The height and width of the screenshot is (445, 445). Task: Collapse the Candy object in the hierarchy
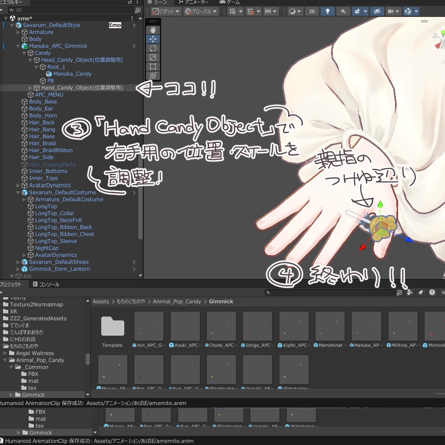click(x=24, y=53)
